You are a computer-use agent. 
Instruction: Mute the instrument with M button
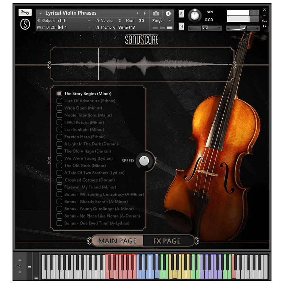(x=181, y=27)
